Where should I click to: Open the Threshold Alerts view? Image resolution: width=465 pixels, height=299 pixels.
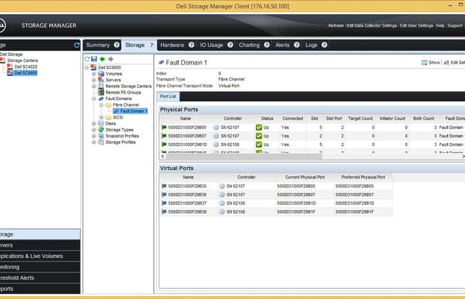pos(40,278)
